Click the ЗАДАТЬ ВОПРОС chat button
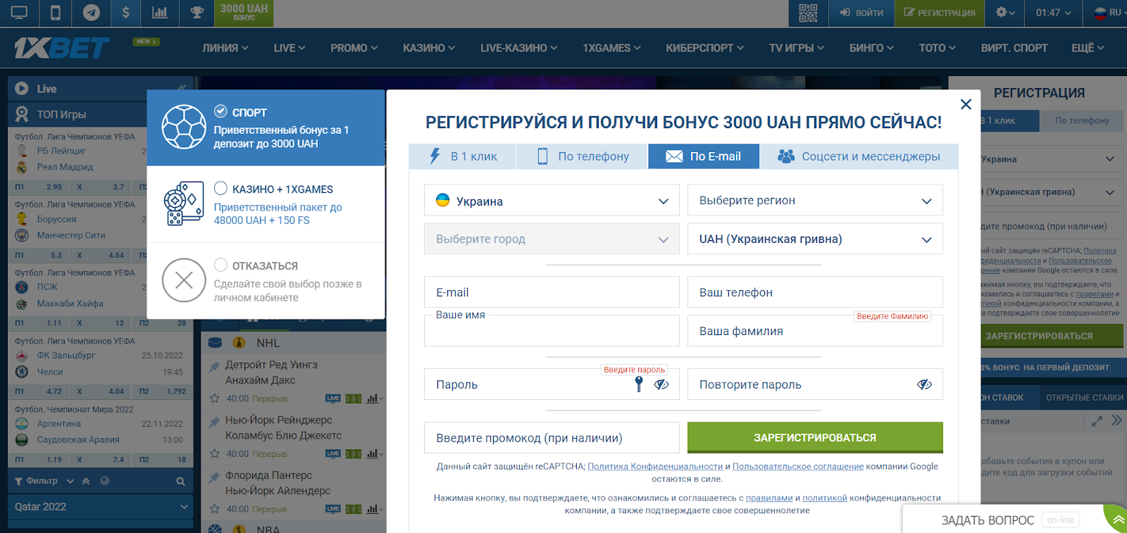 coord(988,520)
